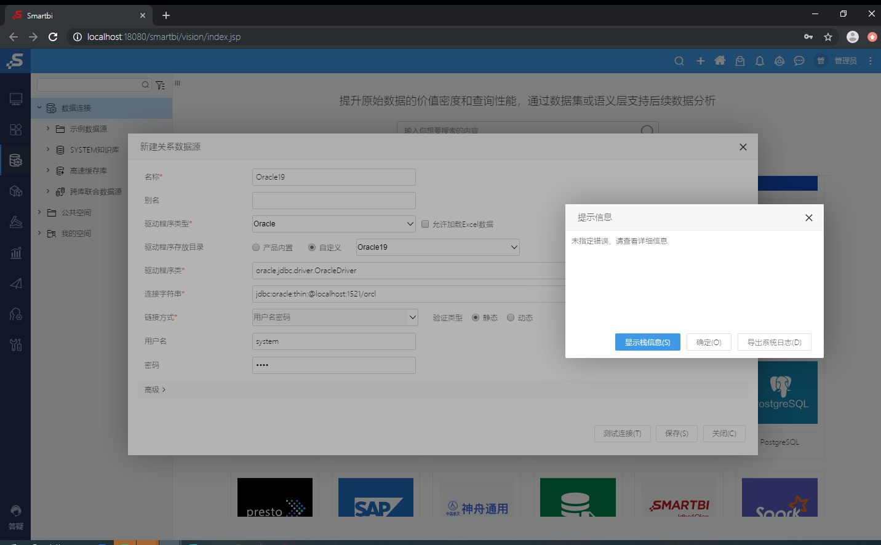Open a new browser tab

(166, 15)
